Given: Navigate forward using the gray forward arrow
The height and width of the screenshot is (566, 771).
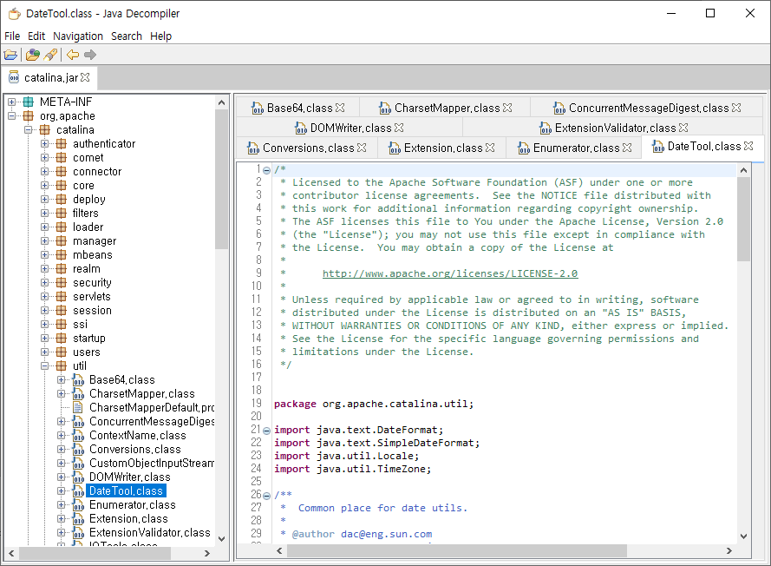Looking at the screenshot, I should (89, 55).
